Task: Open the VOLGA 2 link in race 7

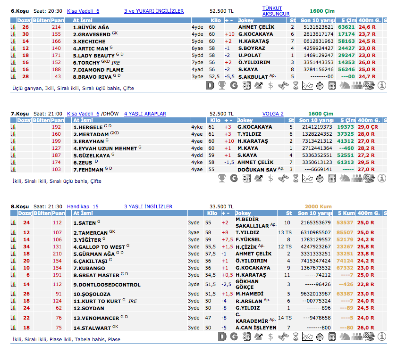Action: [273, 114]
